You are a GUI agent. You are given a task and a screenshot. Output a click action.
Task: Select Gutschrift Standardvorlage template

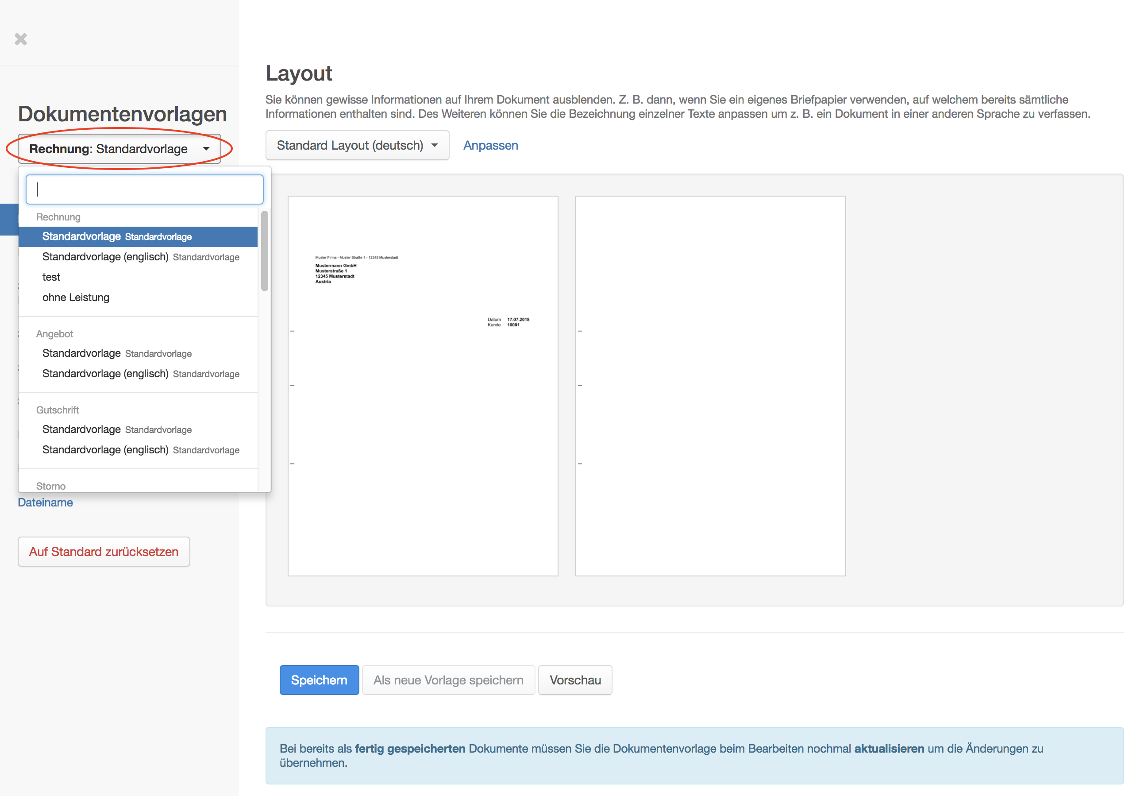[x=117, y=430]
